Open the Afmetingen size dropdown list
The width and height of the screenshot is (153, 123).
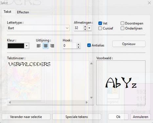(89, 28)
